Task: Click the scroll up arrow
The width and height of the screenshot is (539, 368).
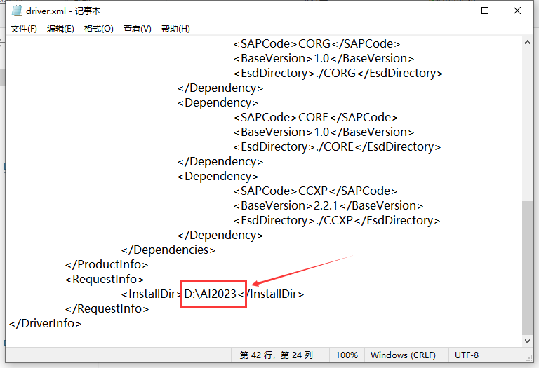Action: (527, 43)
